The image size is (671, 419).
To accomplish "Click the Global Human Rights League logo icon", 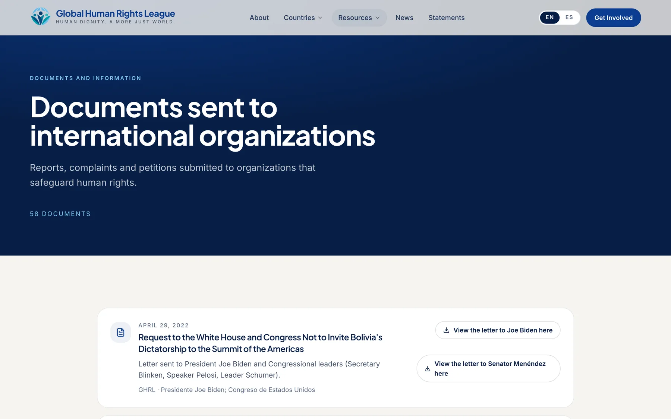I will (40, 17).
